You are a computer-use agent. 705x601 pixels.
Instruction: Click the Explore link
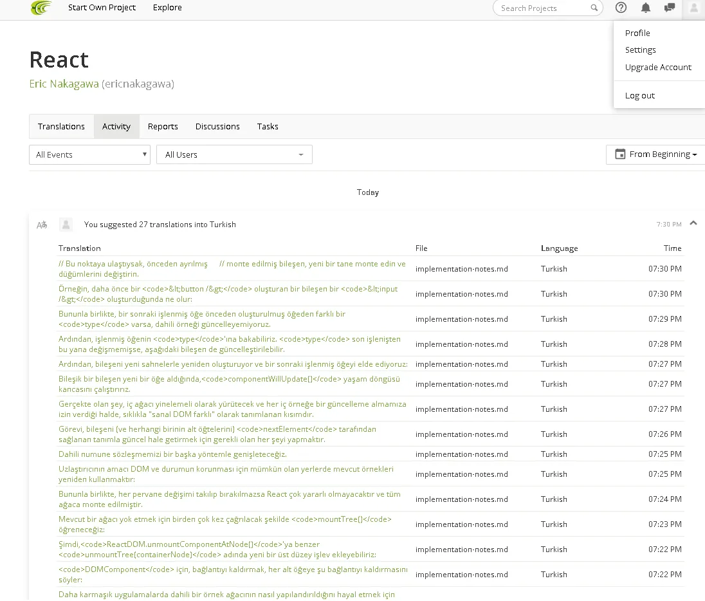point(167,8)
